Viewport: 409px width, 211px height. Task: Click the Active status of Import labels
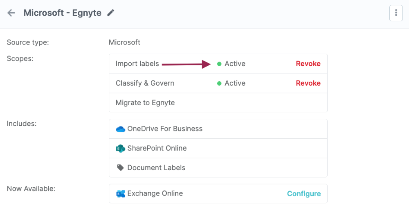tap(235, 64)
